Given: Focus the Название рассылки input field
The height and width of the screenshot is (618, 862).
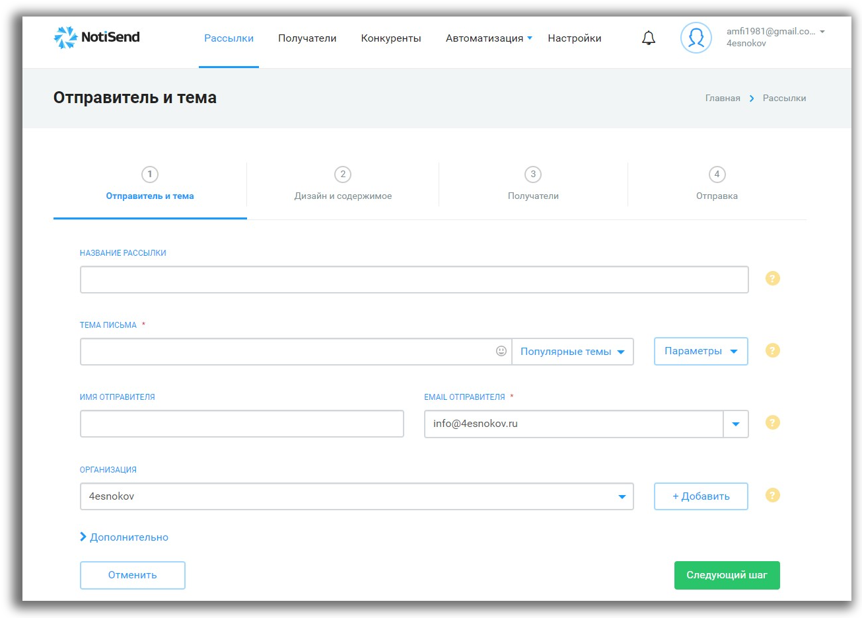Looking at the screenshot, I should [x=414, y=280].
